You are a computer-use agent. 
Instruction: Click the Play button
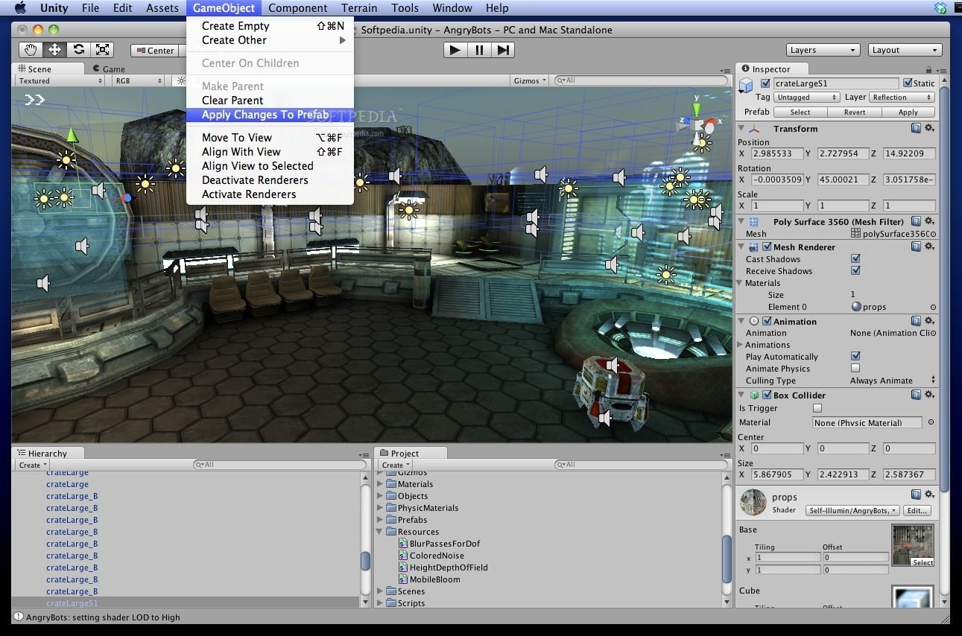[455, 50]
